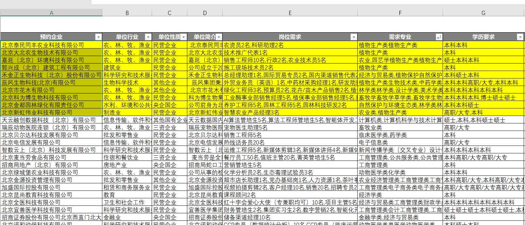Open the 单位性质 filter dropdown
Screen dimensions: 525x225
coord(183,37)
